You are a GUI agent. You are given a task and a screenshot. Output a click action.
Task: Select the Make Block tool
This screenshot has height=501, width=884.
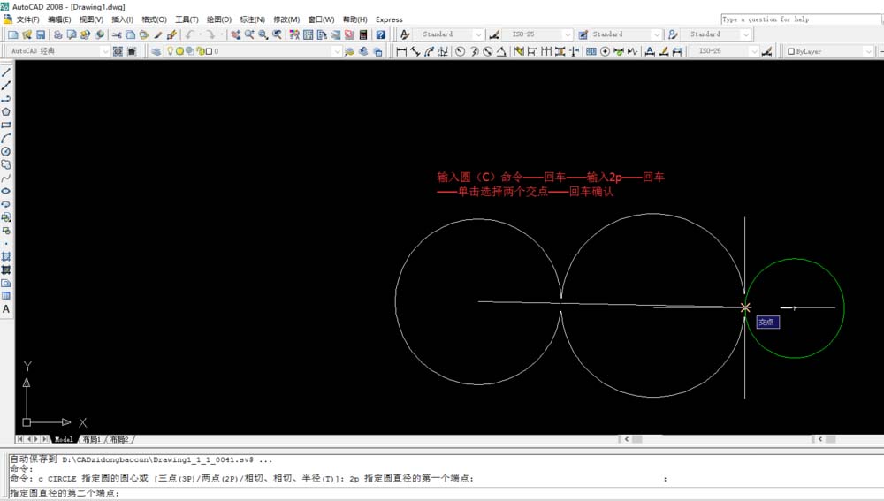[6, 231]
